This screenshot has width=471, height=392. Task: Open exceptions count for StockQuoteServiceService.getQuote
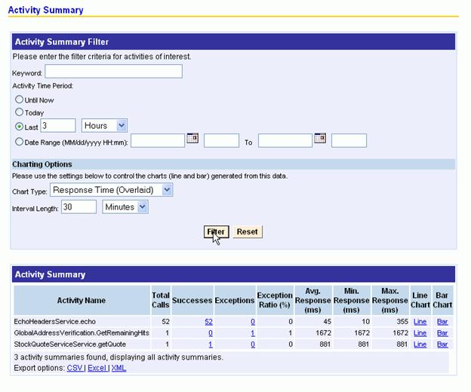point(253,345)
